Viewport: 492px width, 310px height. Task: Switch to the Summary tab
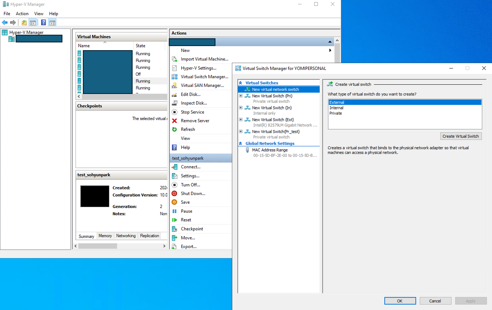pos(86,236)
